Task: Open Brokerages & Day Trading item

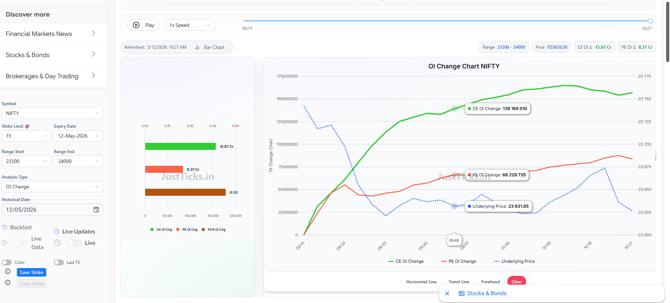Action: point(54,76)
